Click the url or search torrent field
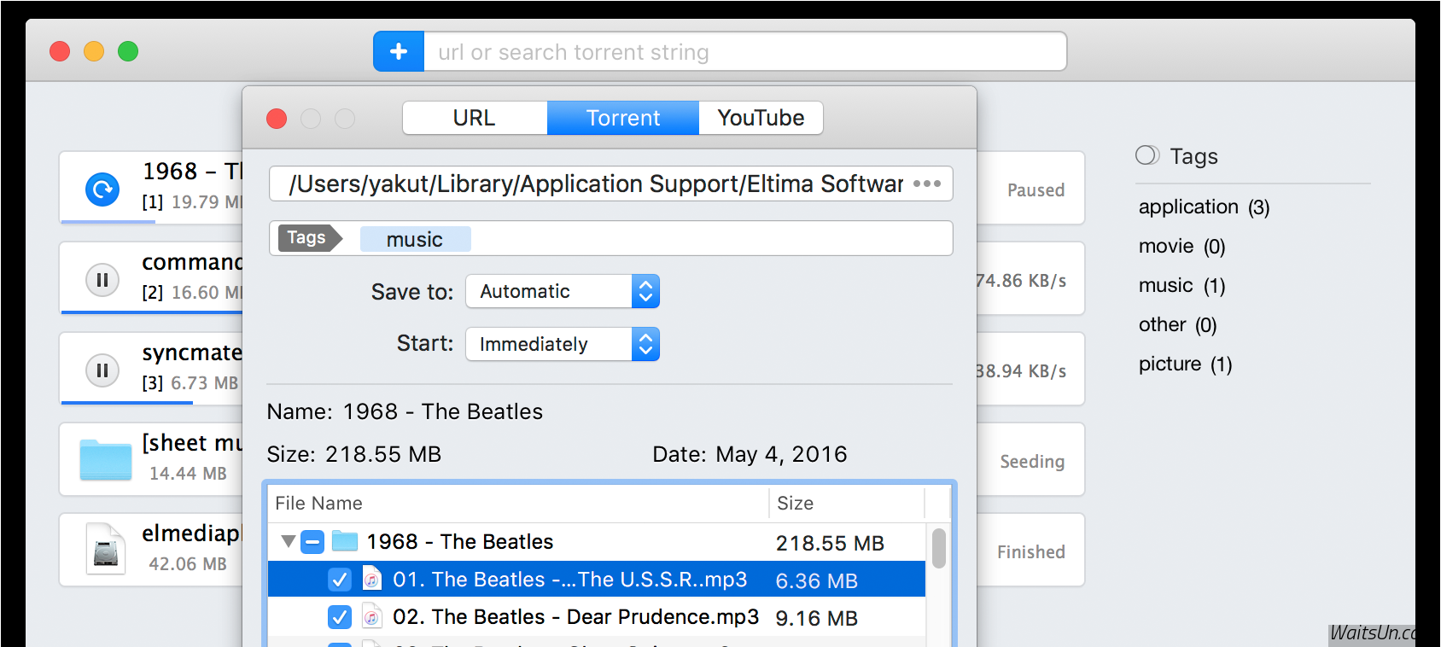1441x647 pixels. pos(744,52)
